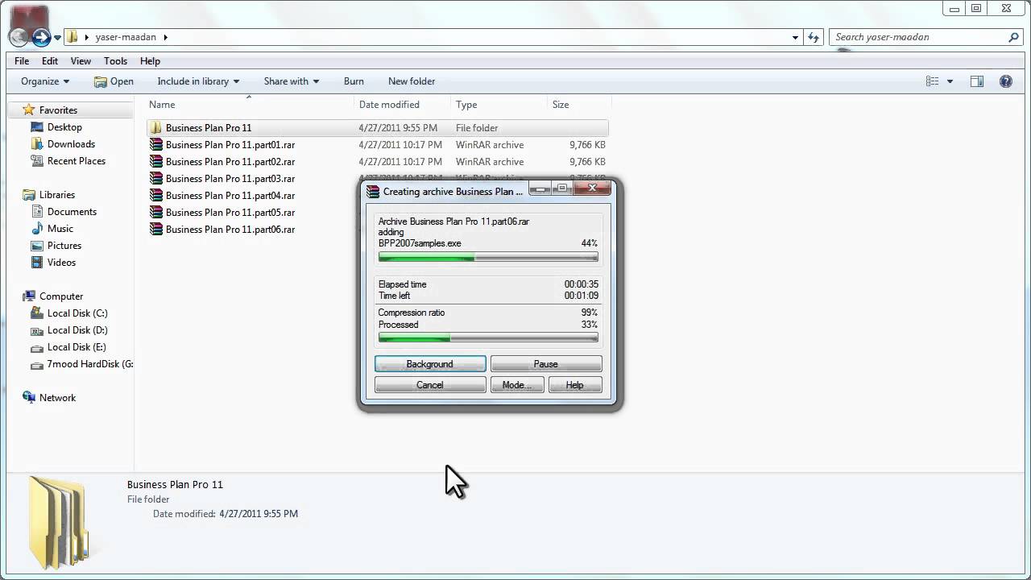Click the Forward navigation arrow
The width and height of the screenshot is (1031, 580).
click(41, 37)
